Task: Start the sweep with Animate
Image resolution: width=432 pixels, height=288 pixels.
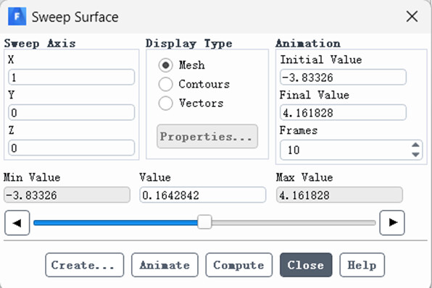Action: click(x=165, y=265)
